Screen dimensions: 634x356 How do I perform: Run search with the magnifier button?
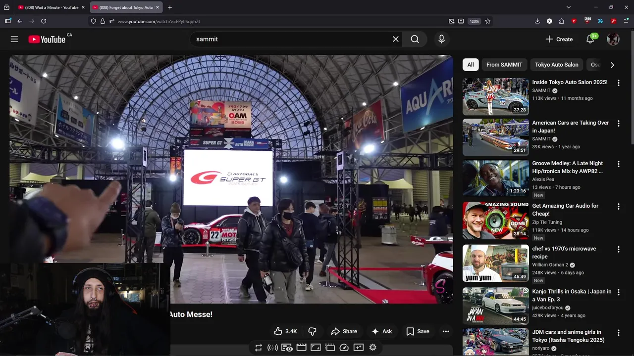click(x=415, y=39)
